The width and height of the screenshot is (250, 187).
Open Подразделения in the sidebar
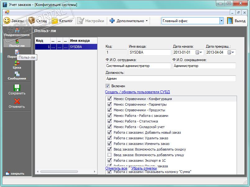point(17,32)
